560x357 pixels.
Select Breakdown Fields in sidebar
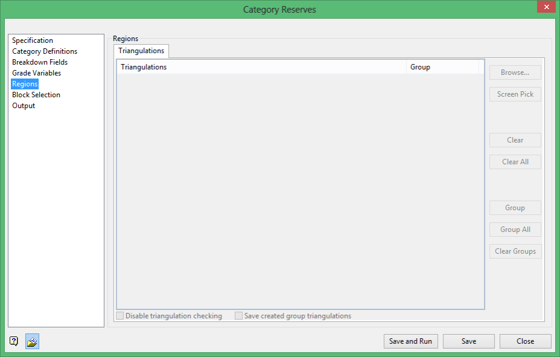tap(40, 62)
